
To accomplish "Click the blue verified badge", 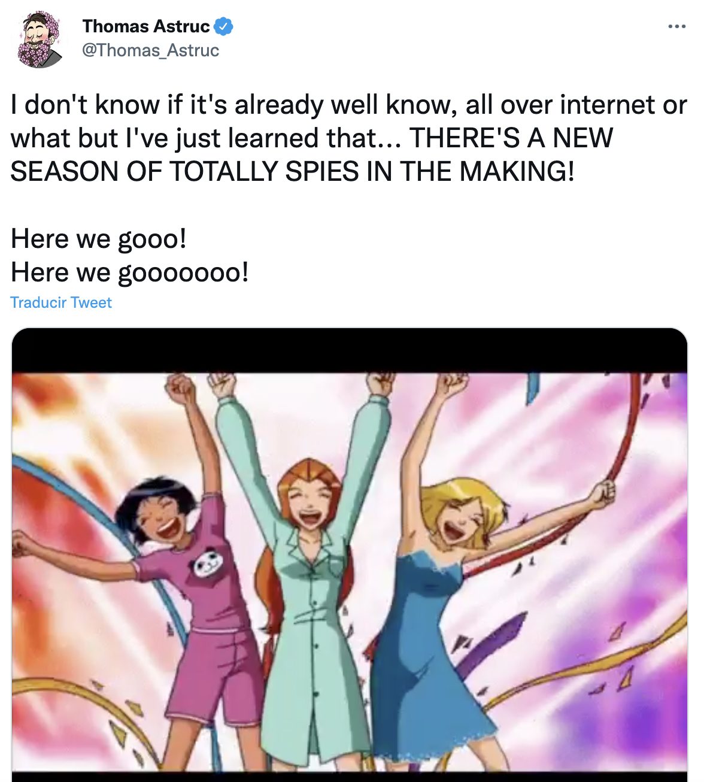I will click(x=224, y=26).
